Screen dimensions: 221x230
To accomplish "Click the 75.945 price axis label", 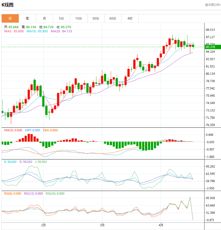I will point(210,96).
